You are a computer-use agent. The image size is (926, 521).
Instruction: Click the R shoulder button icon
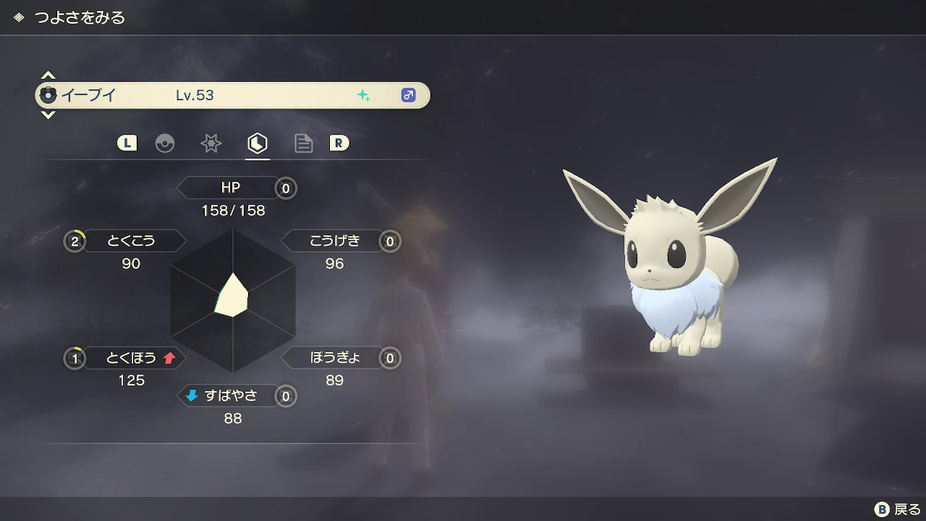339,143
